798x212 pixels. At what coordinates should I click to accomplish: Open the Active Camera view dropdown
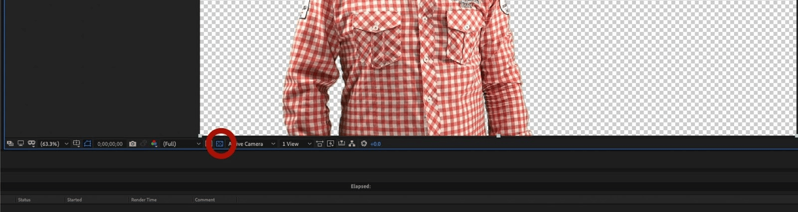252,144
